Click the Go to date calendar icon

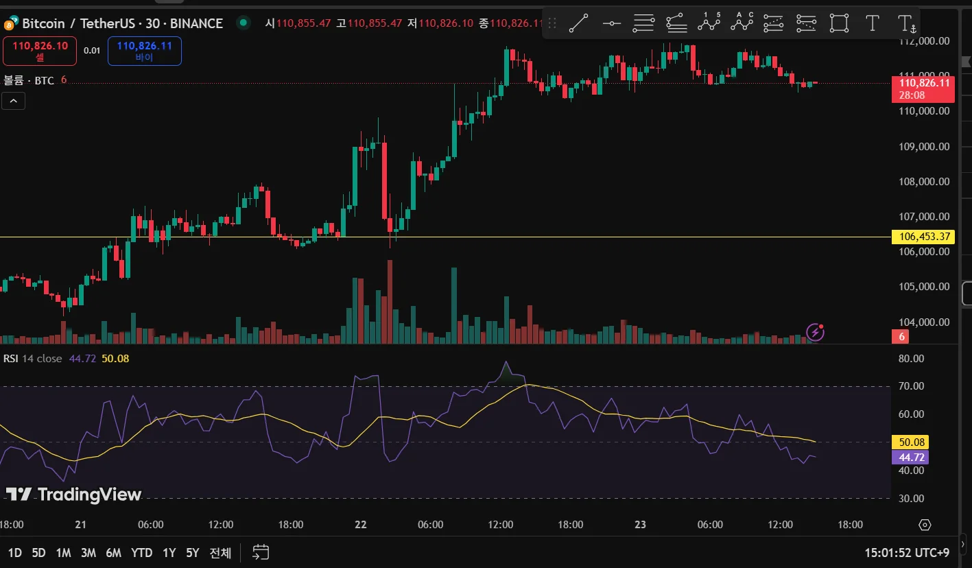point(261,552)
